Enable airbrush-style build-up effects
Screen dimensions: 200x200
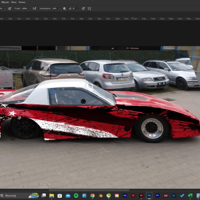click(35, 9)
